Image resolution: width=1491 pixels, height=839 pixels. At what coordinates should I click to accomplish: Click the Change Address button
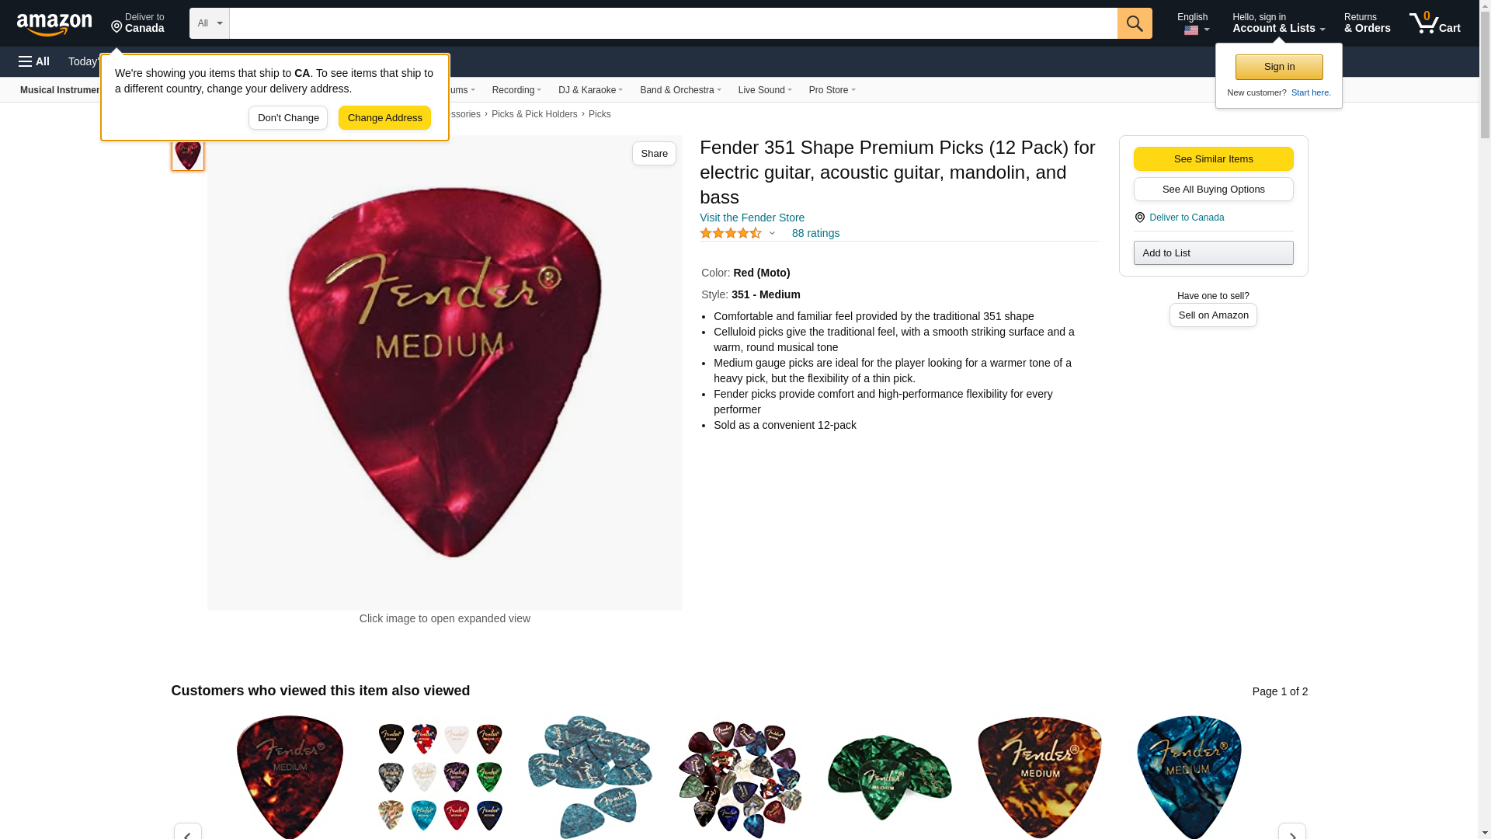(384, 118)
